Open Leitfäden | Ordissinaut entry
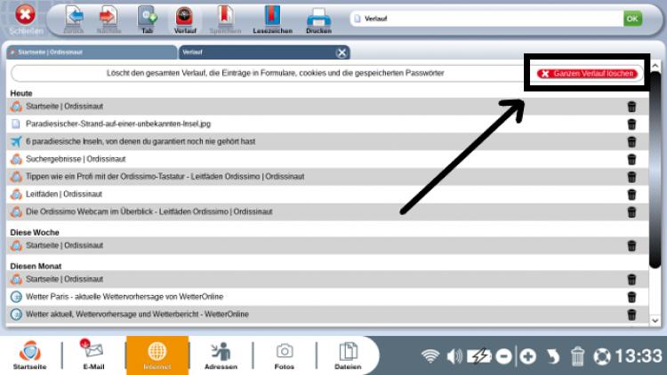The image size is (667, 375). [64, 194]
